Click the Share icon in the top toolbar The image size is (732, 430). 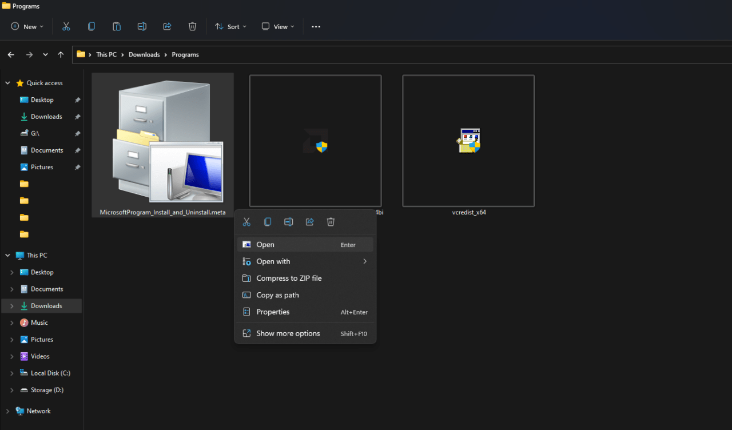[x=167, y=26]
